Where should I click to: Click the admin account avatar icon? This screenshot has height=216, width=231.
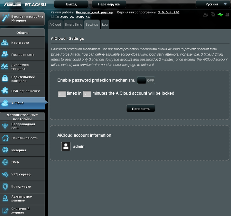point(66,146)
